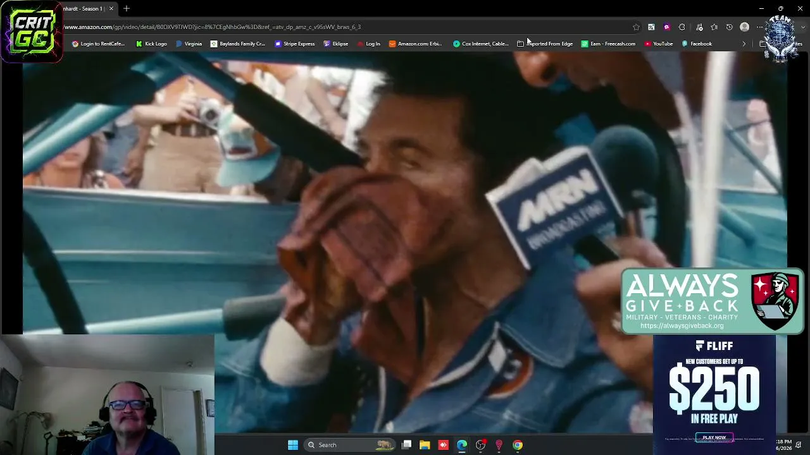Open the alwaysgiveback.org link
This screenshot has height=455, width=810.
pos(682,326)
